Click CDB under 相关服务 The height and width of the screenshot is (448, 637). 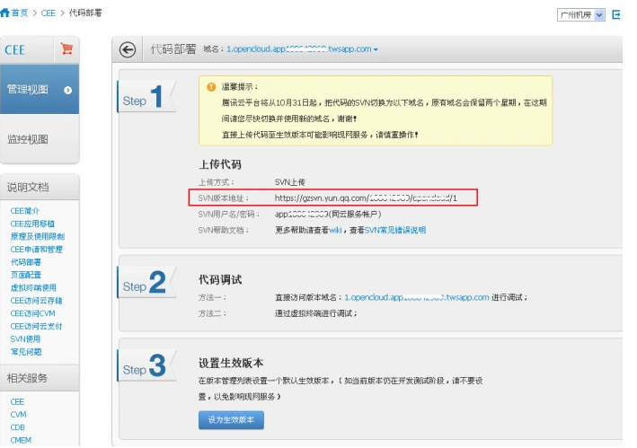click(18, 427)
